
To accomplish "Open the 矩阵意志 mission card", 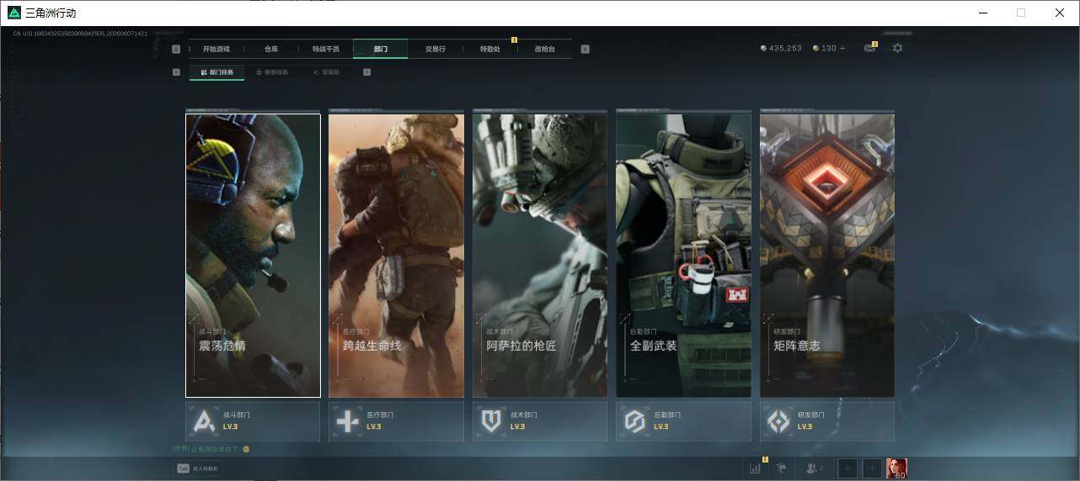I will pyautogui.click(x=827, y=255).
